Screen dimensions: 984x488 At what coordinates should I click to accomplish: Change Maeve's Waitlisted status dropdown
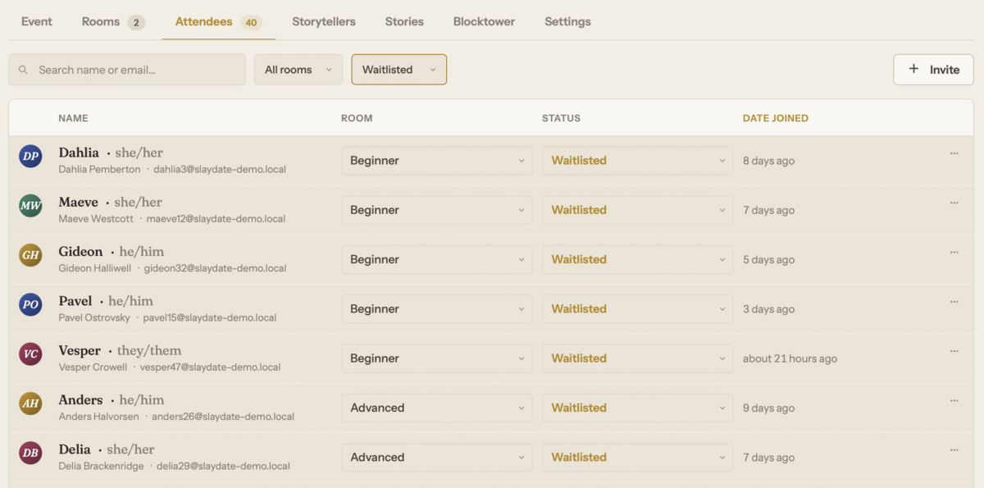(638, 210)
